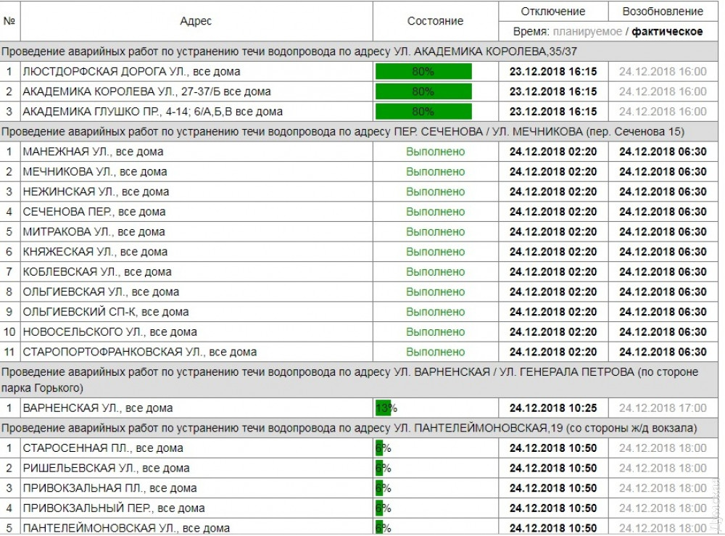Screen dimensions: 725x536
Task: Click the "Адрес" column header
Action: pyautogui.click(x=196, y=21)
